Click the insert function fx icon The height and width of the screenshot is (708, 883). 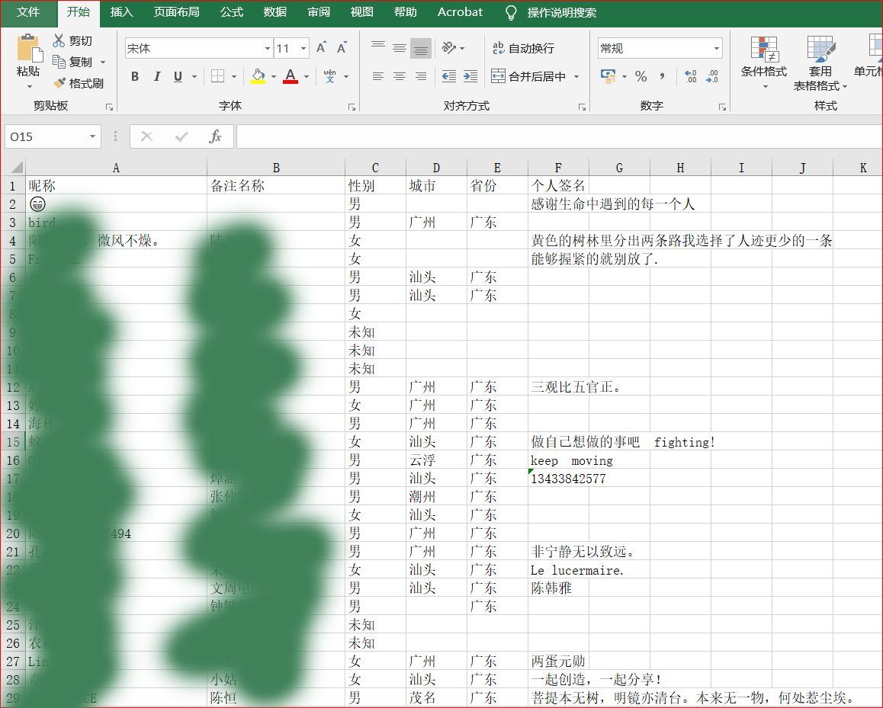[215, 136]
